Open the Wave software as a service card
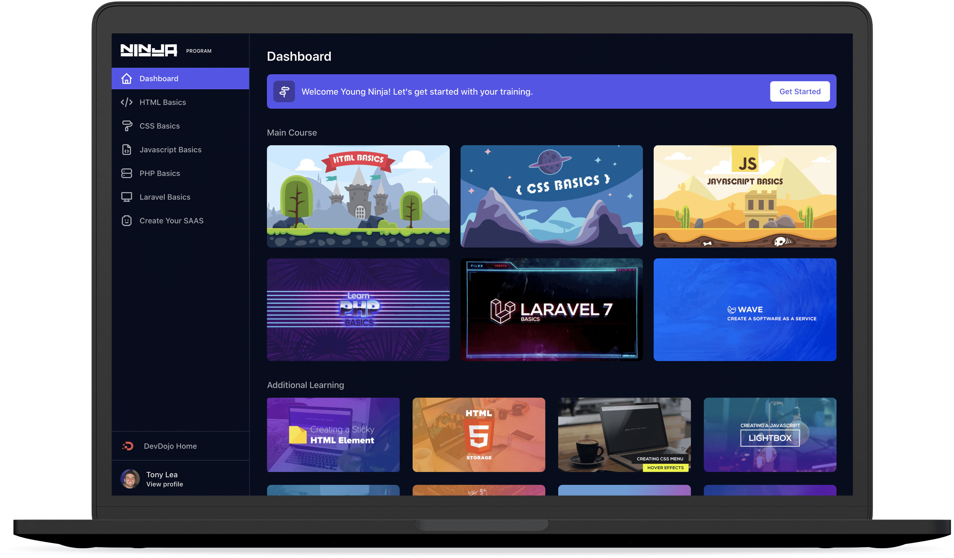 click(x=745, y=310)
